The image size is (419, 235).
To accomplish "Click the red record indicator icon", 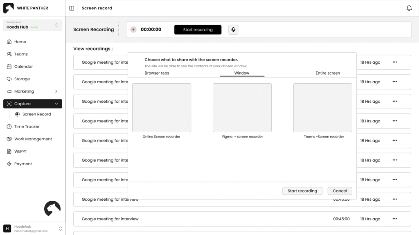I will click(133, 29).
